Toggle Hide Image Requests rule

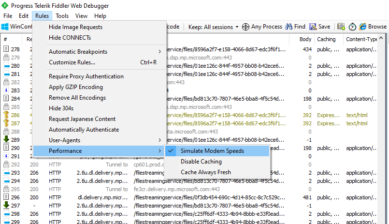tap(99, 27)
